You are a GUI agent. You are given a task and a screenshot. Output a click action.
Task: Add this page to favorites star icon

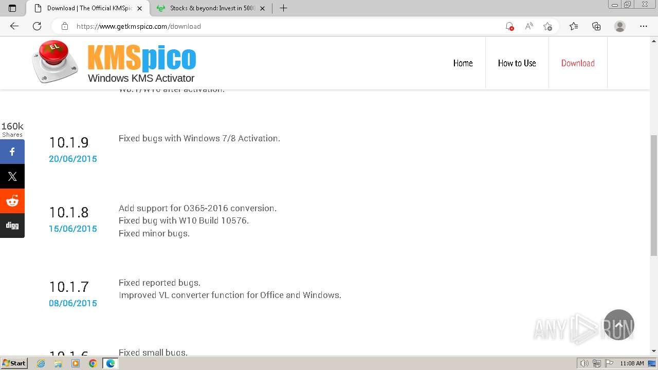[x=547, y=26]
